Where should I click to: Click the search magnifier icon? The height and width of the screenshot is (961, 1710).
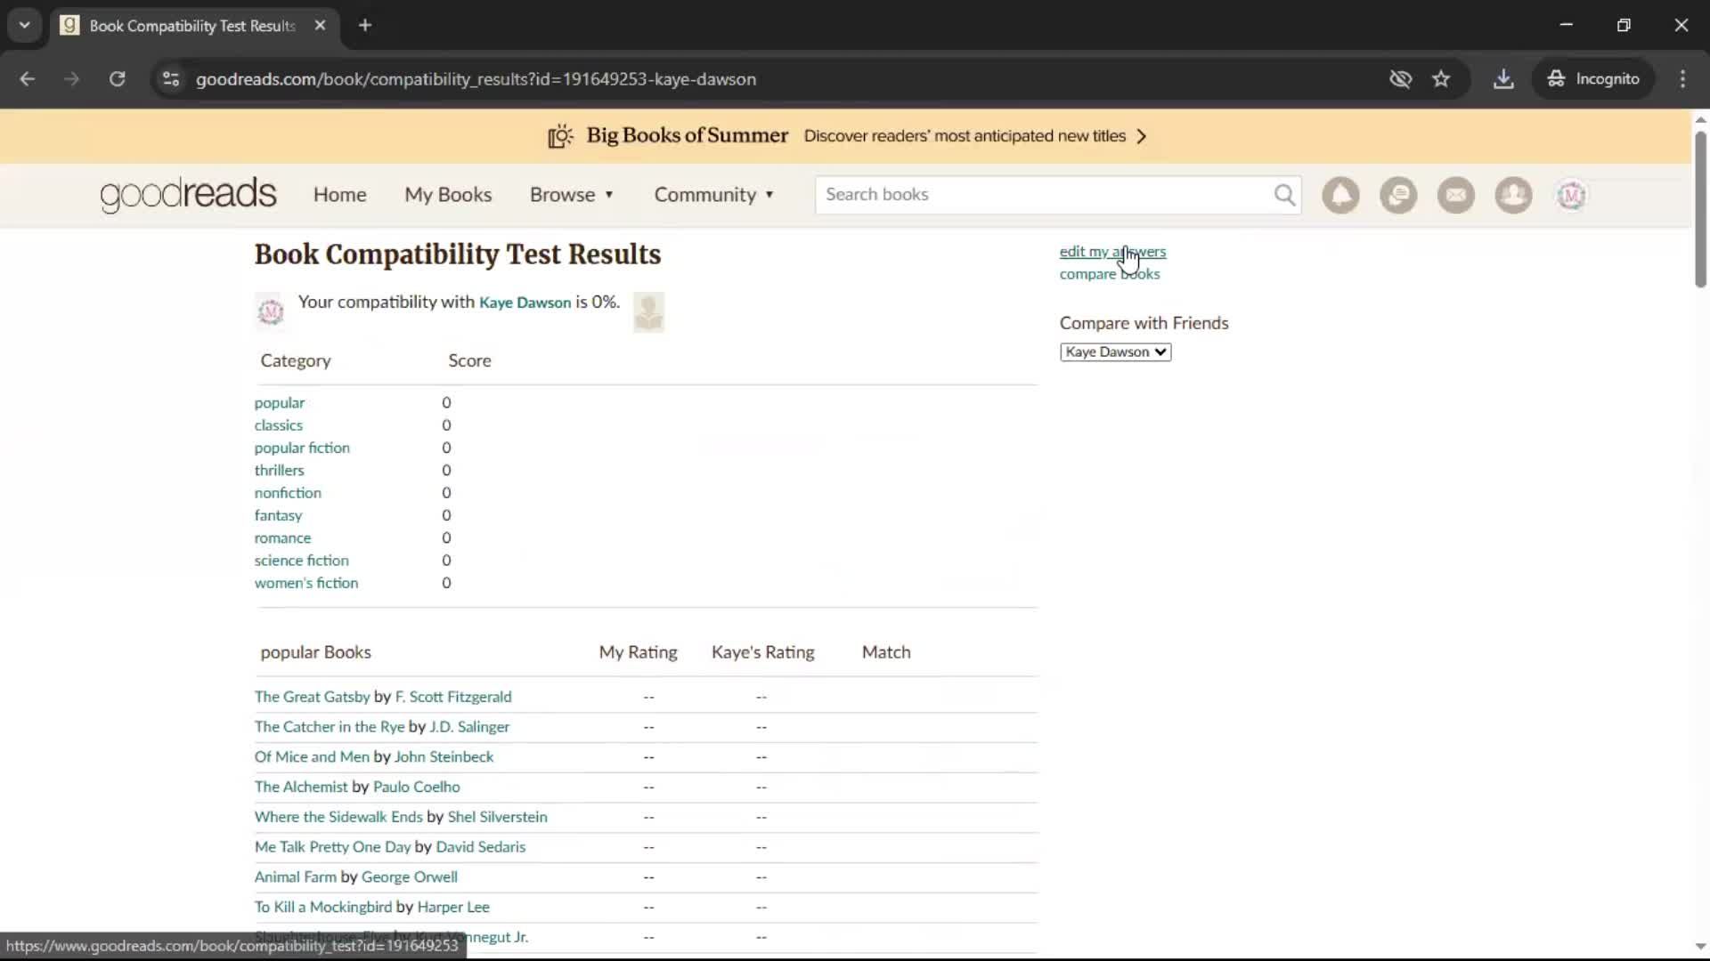click(x=1284, y=195)
